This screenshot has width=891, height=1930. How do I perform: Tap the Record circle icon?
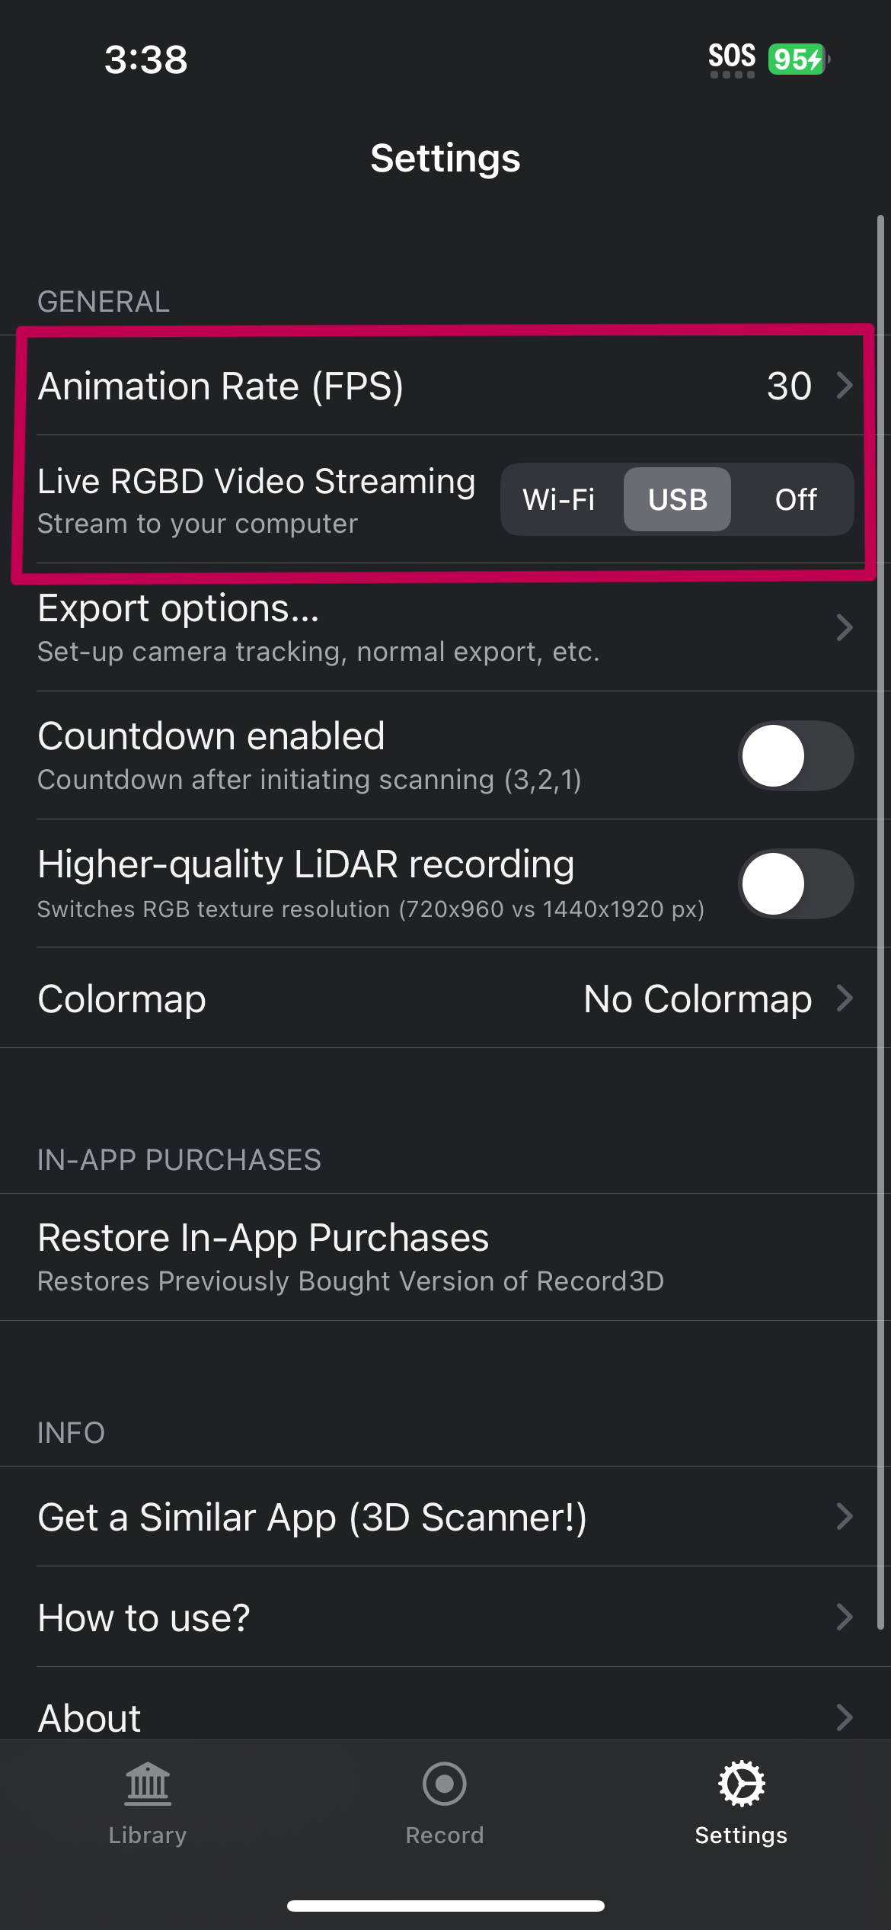(x=445, y=1784)
